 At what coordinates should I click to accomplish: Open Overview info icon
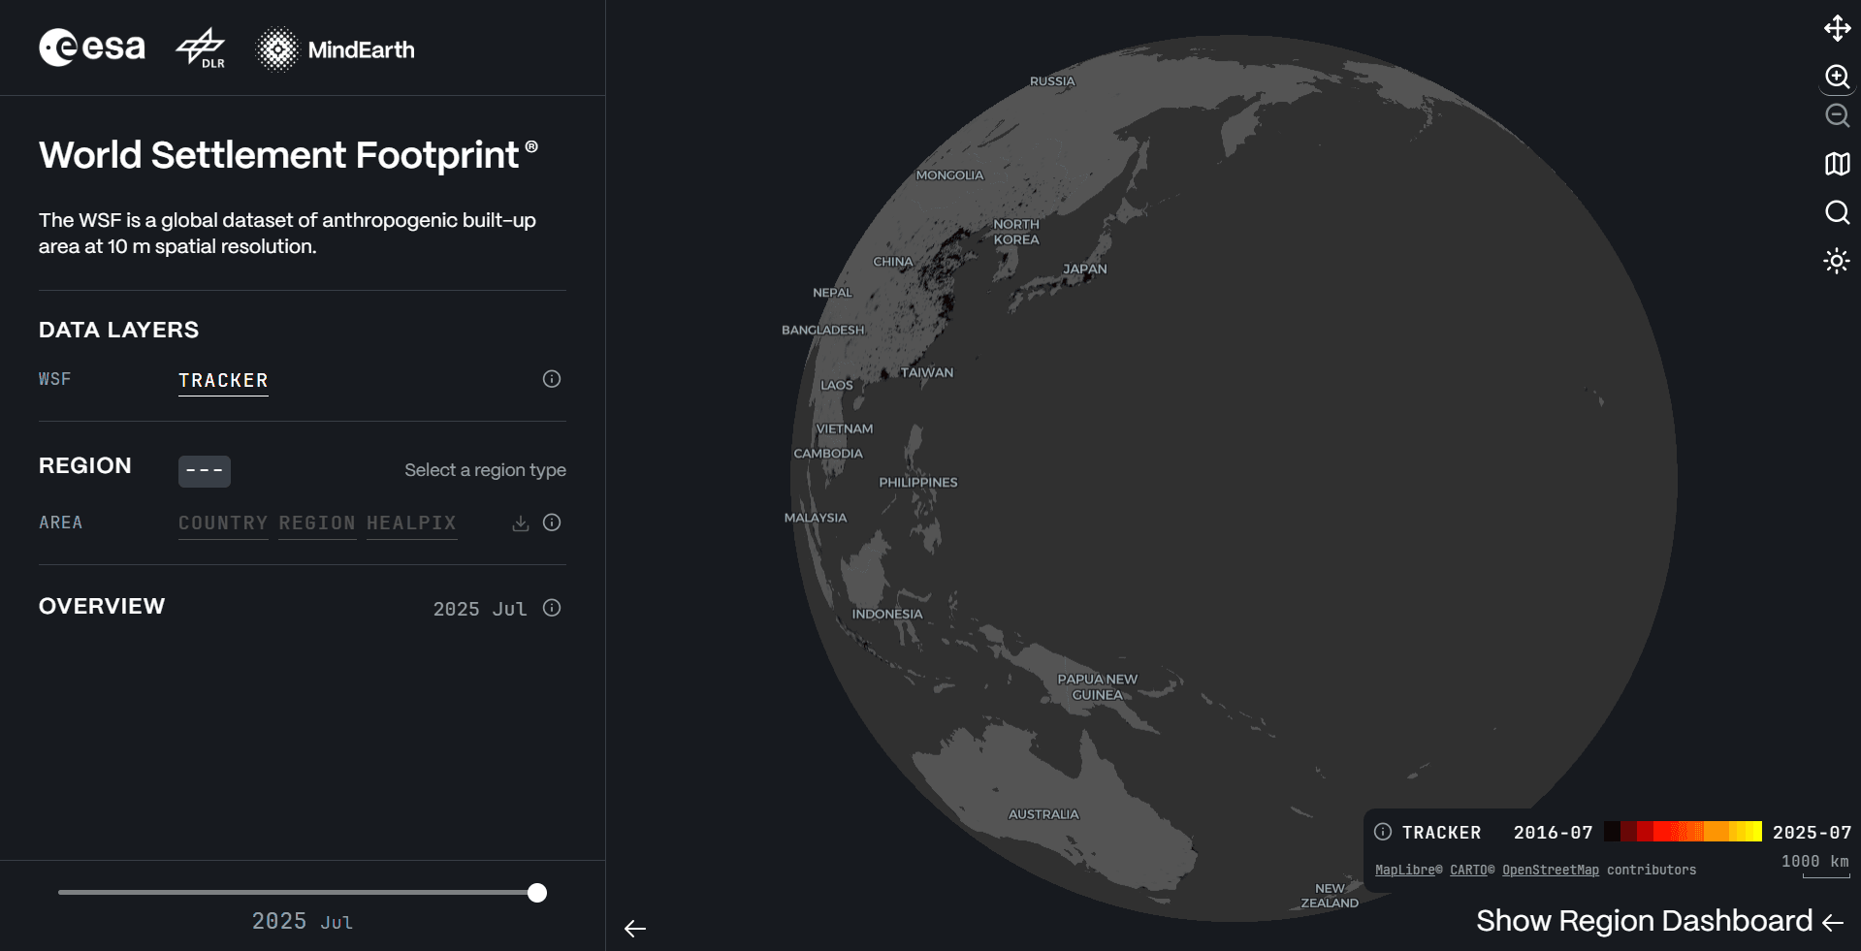(x=552, y=608)
